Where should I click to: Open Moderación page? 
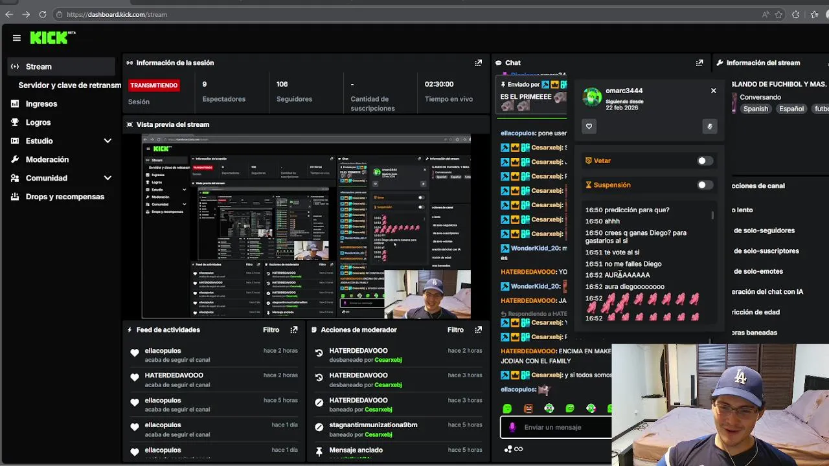pos(47,159)
